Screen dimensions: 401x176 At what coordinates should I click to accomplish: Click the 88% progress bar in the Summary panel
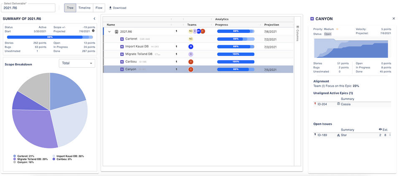pyautogui.click(x=50, y=37)
